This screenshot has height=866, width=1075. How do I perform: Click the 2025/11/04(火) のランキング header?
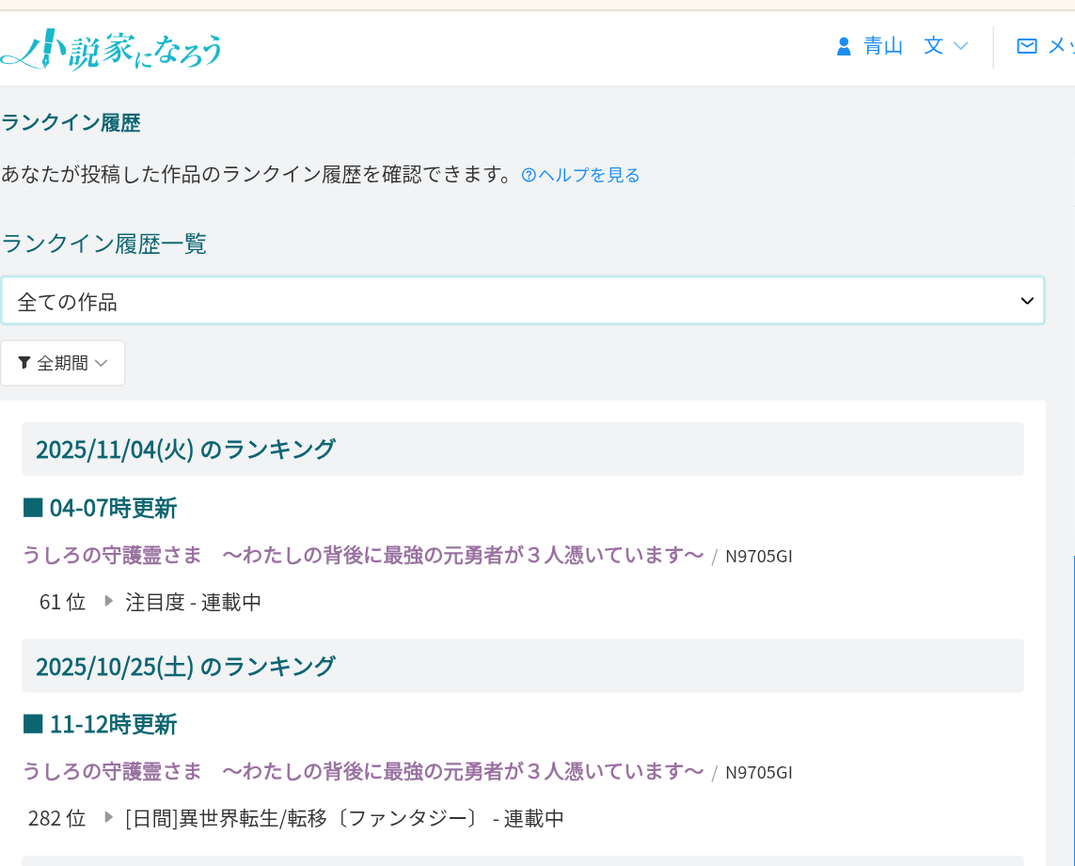click(185, 449)
